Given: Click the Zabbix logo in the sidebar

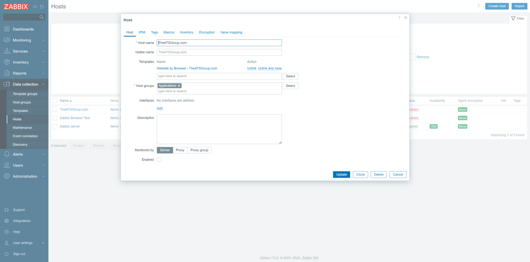Looking at the screenshot, I should (x=17, y=6).
